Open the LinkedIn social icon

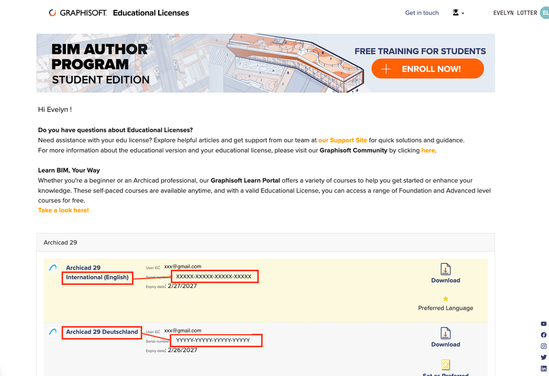click(544, 368)
